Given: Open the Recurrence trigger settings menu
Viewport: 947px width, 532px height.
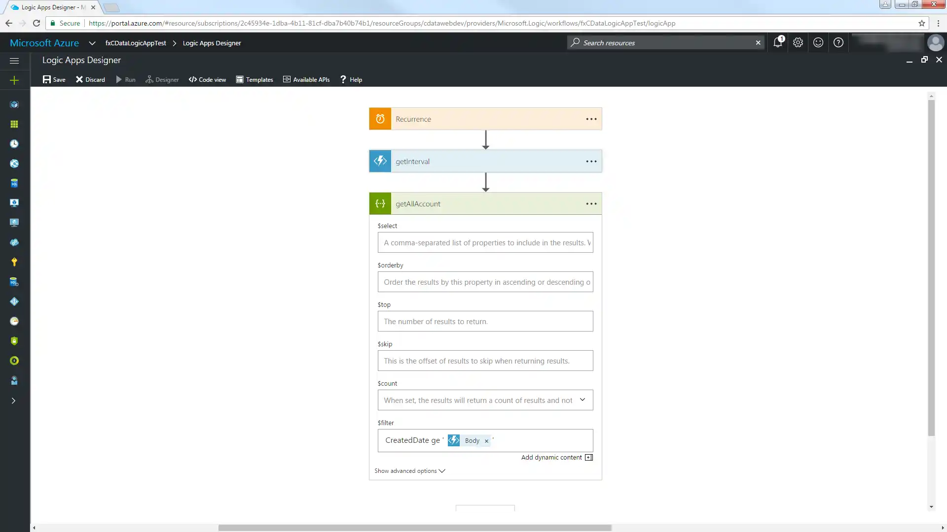Looking at the screenshot, I should coord(590,119).
